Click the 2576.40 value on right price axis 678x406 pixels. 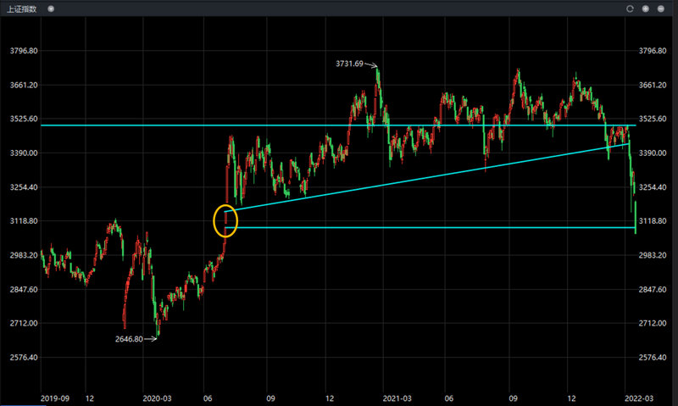pos(657,358)
